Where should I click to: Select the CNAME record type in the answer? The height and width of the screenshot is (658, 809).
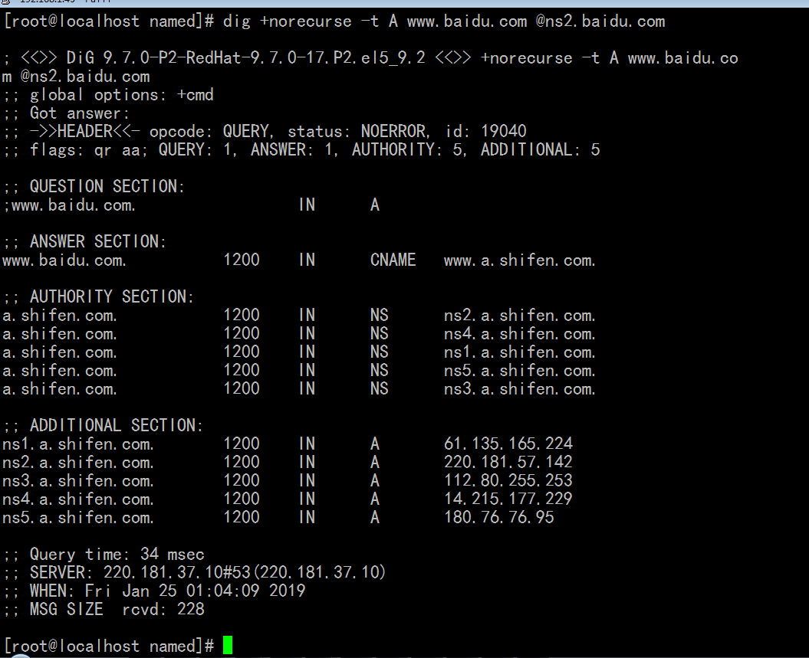click(393, 260)
